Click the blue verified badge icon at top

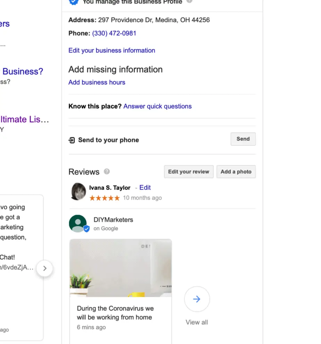[74, 2]
